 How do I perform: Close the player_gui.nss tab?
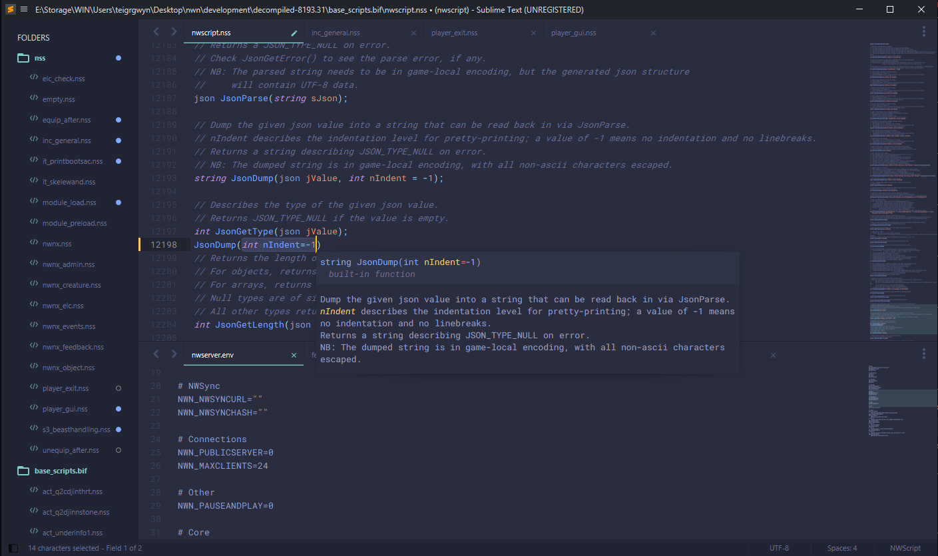pyautogui.click(x=653, y=33)
